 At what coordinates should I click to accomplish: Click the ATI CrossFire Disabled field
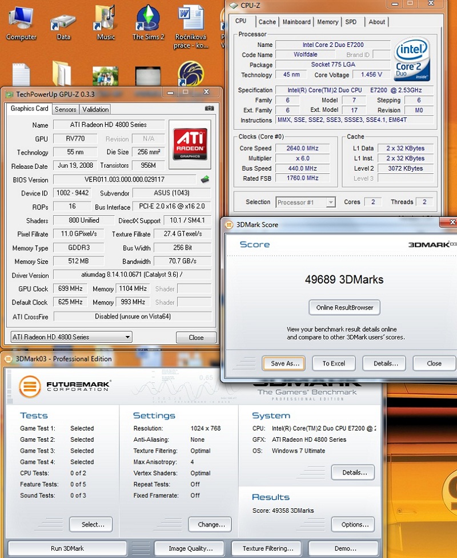pyautogui.click(x=133, y=316)
